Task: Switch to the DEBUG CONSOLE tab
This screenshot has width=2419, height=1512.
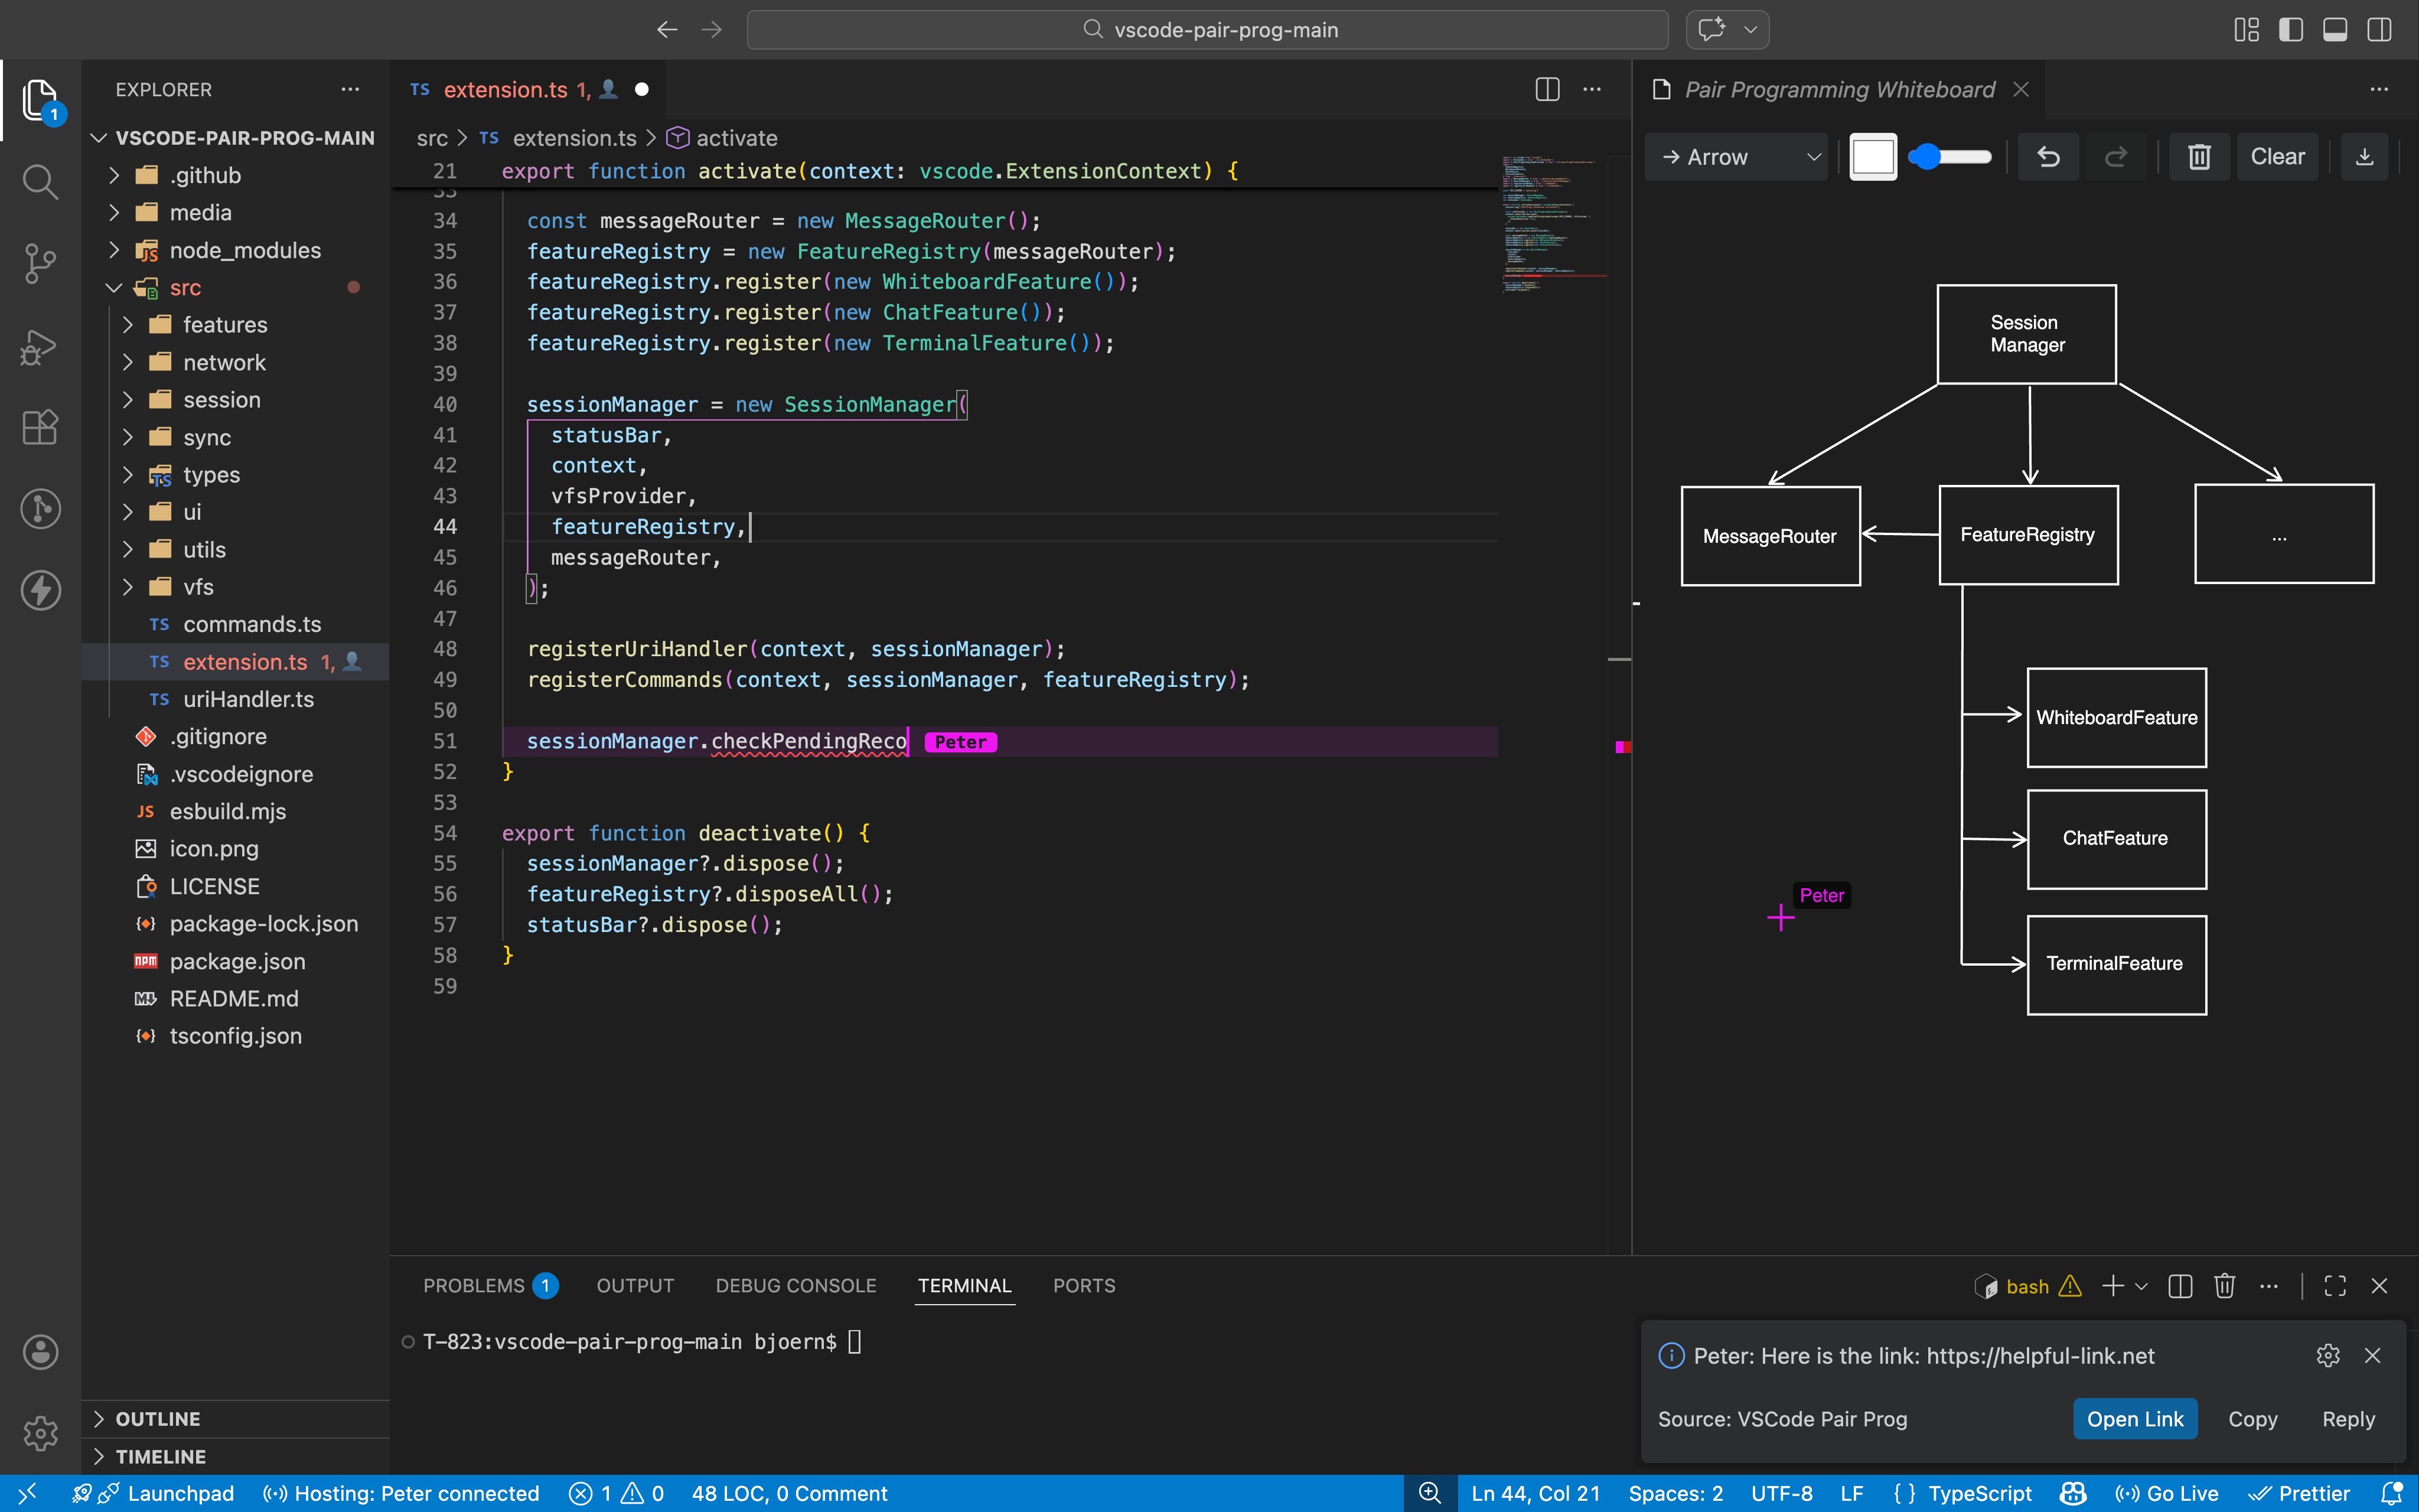Action: 796,1286
